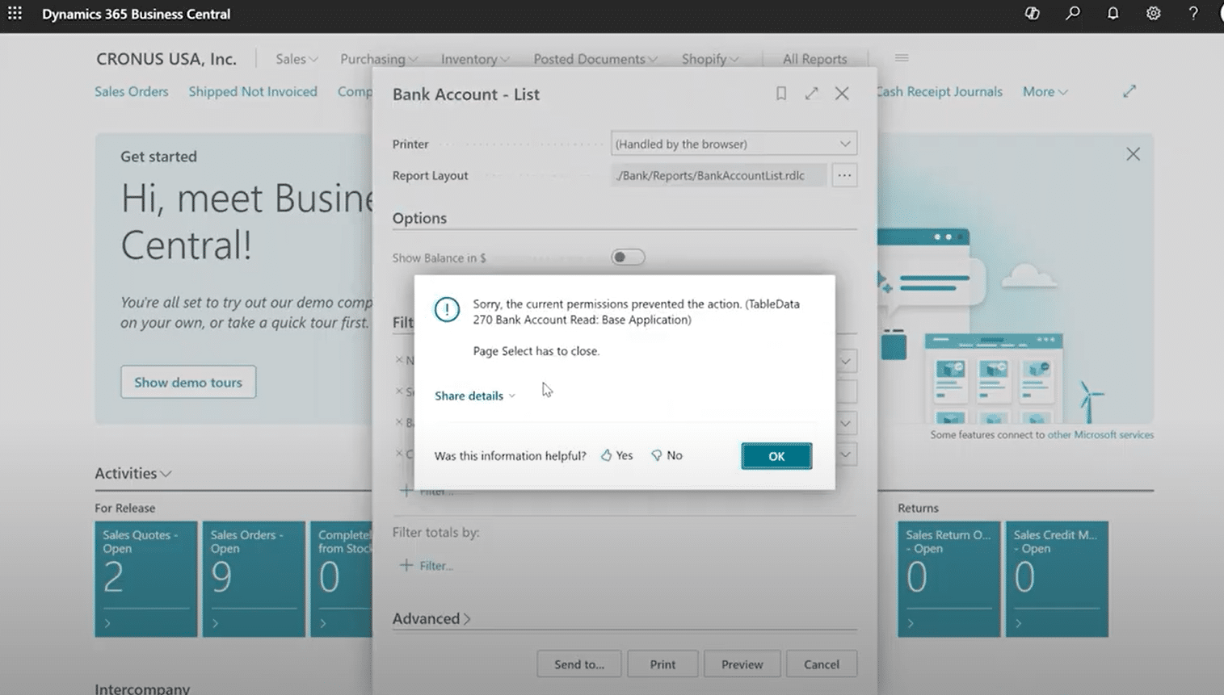Image resolution: width=1224 pixels, height=695 pixels.
Task: Click the Copilot icon in header
Action: coord(1032,14)
